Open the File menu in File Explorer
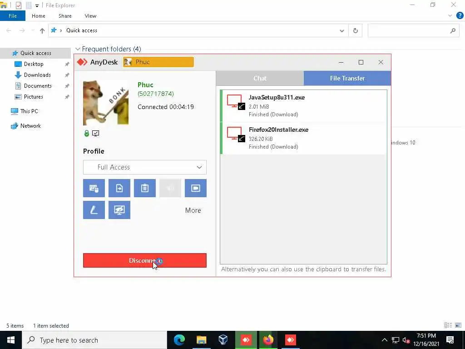The width and height of the screenshot is (465, 349). (x=13, y=16)
